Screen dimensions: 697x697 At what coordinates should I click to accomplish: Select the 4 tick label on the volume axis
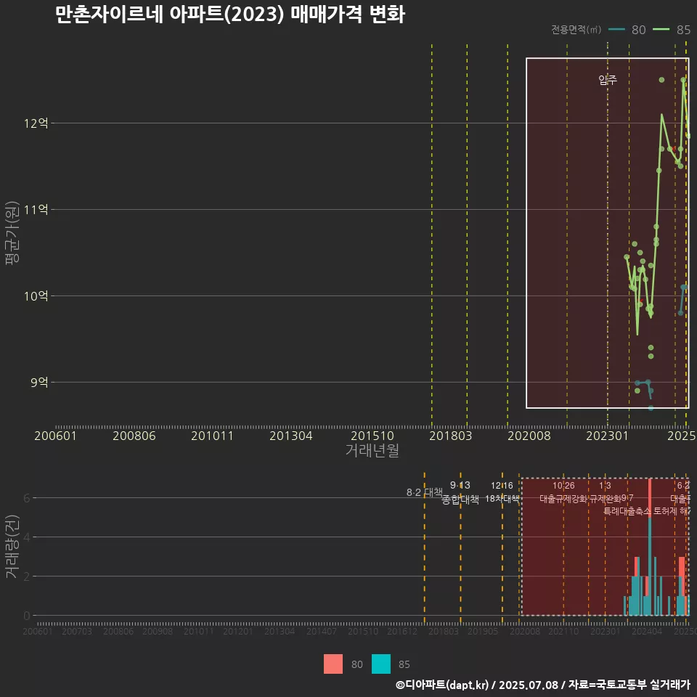(x=27, y=537)
